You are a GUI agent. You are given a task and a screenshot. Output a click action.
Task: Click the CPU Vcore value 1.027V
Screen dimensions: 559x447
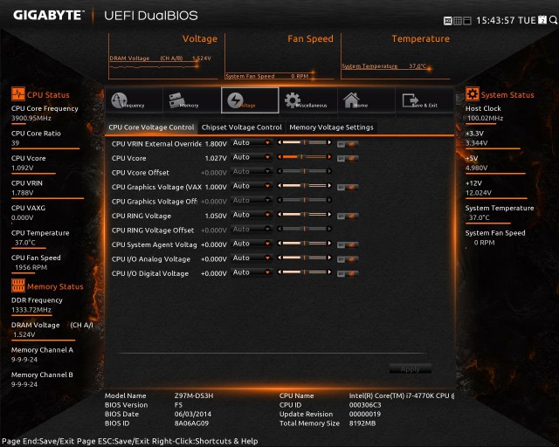(x=216, y=158)
